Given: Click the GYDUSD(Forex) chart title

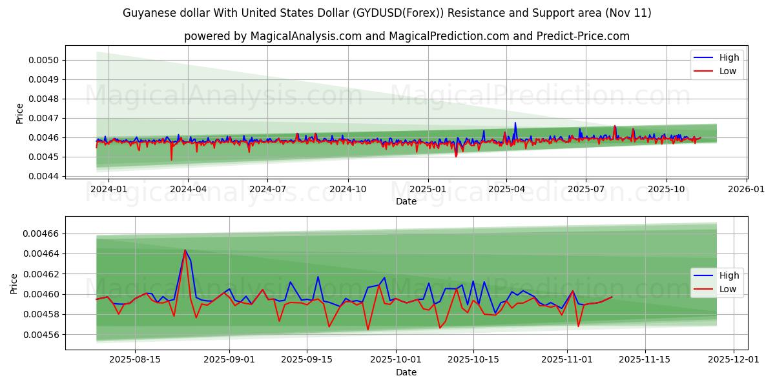Looking at the screenshot, I should pos(387,12).
